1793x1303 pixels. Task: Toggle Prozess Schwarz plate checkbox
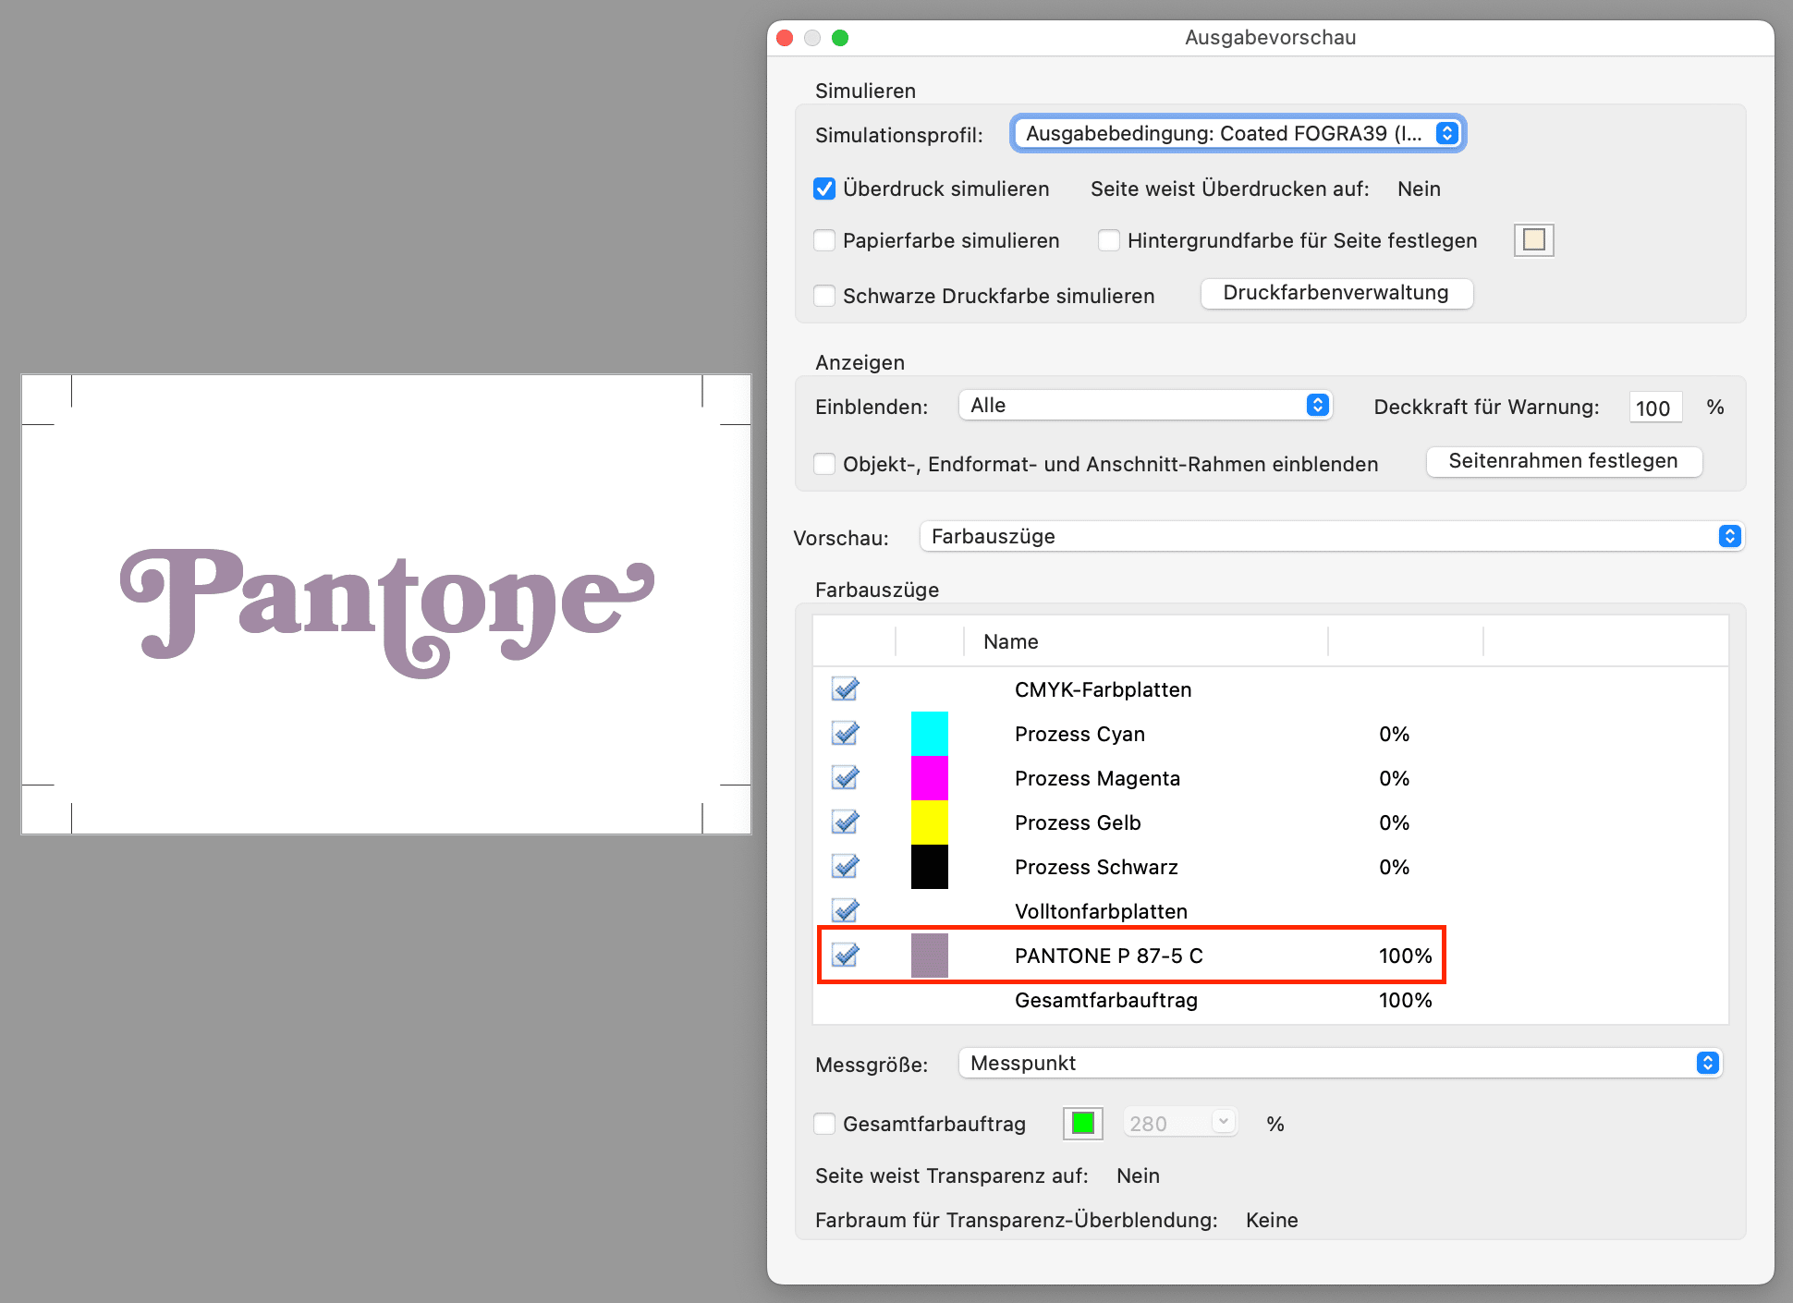coord(846,867)
